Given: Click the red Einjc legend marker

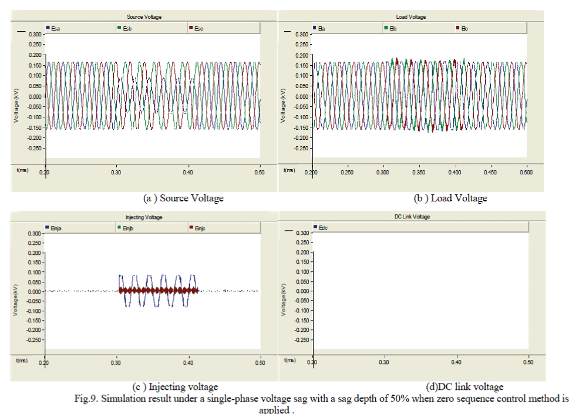Looking at the screenshot, I should pyautogui.click(x=190, y=227).
